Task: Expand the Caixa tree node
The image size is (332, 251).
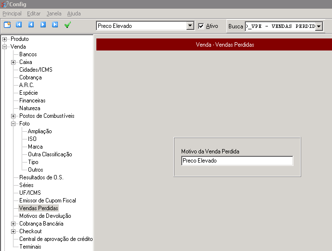Action: point(13,63)
